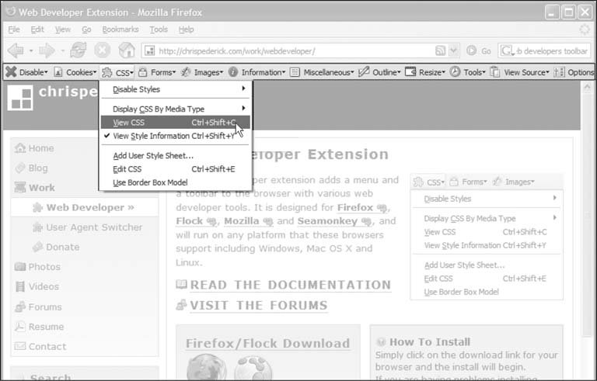Open the Bookmarks menu

click(120, 29)
